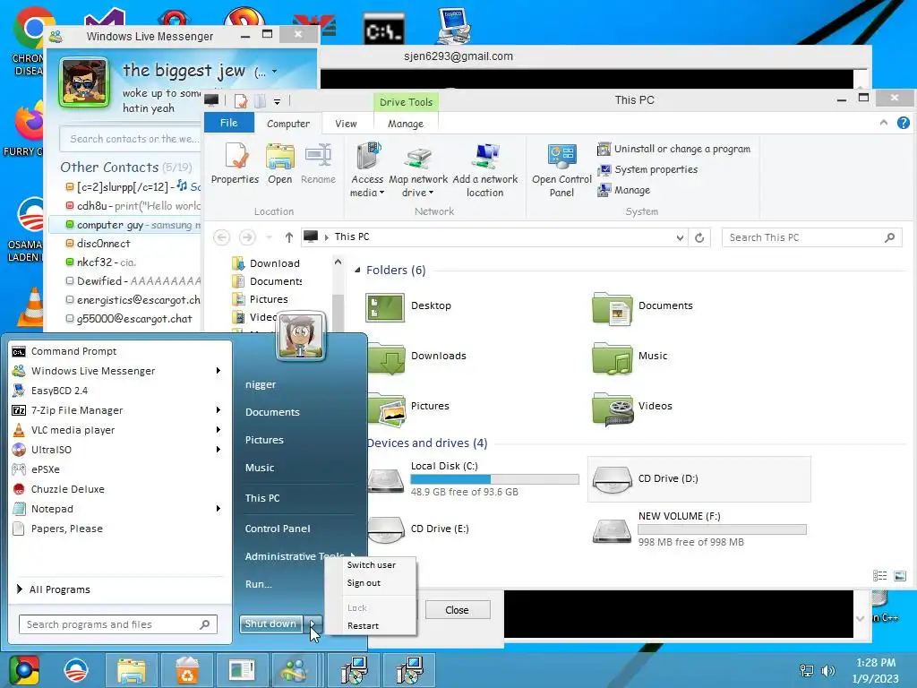917x688 pixels.
Task: Click the Search This PC field
Action: click(x=811, y=237)
